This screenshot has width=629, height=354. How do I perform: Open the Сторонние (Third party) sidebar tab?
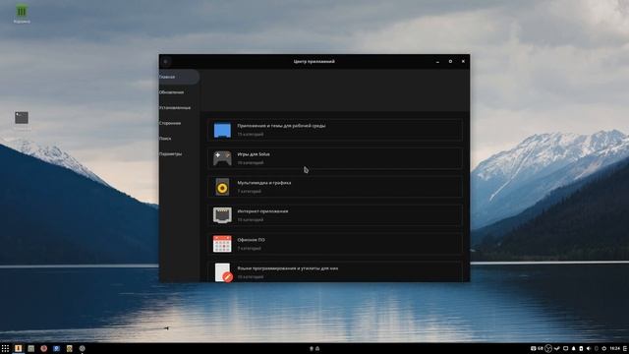tap(179, 123)
